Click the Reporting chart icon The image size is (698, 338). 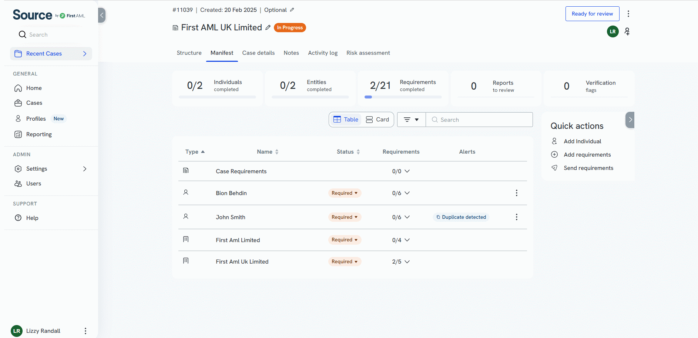pos(18,134)
